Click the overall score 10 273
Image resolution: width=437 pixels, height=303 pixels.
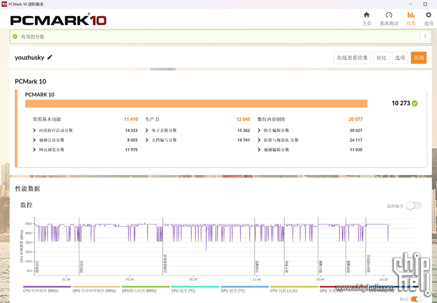[x=401, y=103]
